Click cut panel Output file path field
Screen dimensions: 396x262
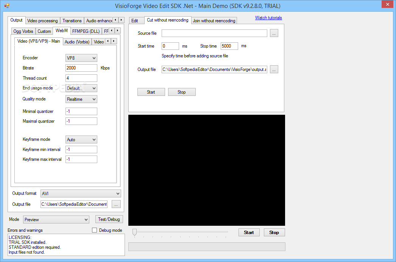point(214,69)
